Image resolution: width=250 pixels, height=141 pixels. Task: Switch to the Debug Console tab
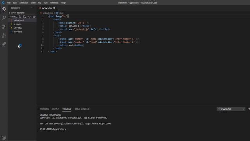tap(82, 109)
